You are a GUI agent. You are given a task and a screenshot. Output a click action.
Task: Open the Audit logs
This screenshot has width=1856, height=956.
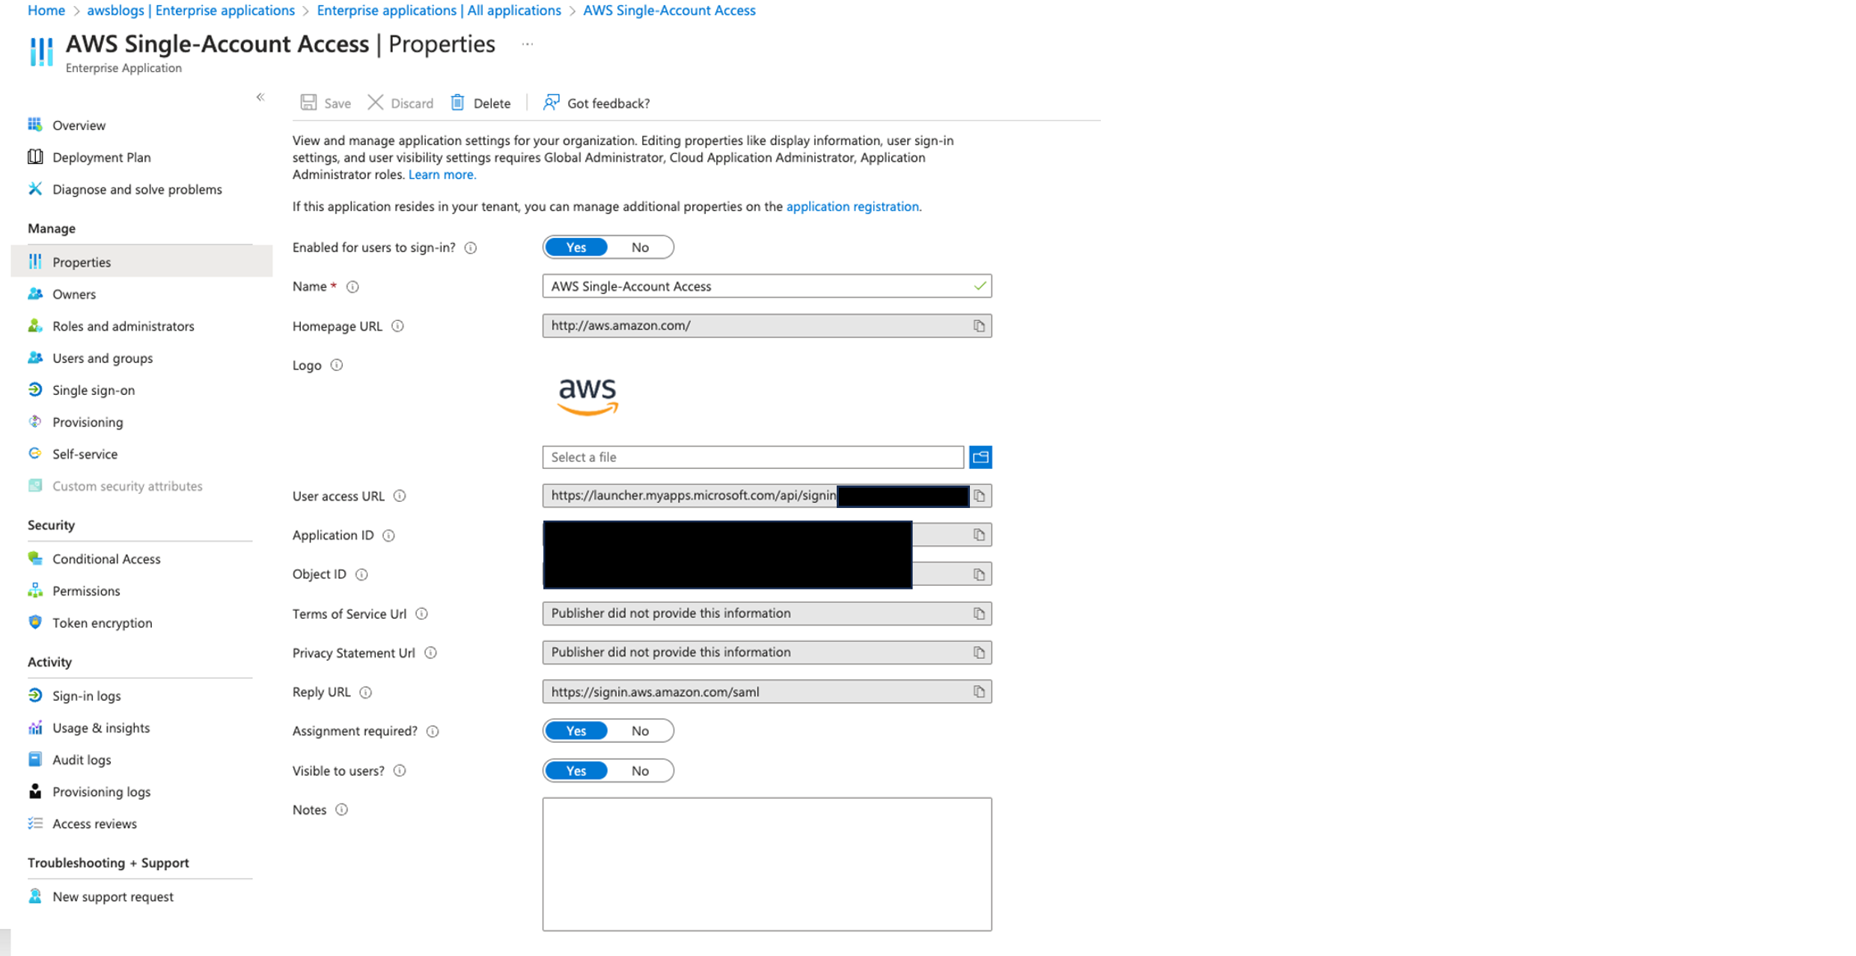point(82,759)
